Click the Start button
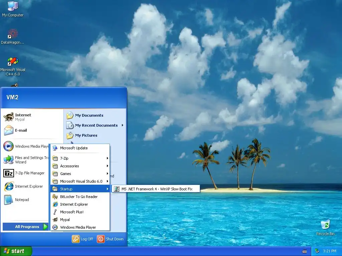This screenshot has width=342, height=256. click(16, 251)
